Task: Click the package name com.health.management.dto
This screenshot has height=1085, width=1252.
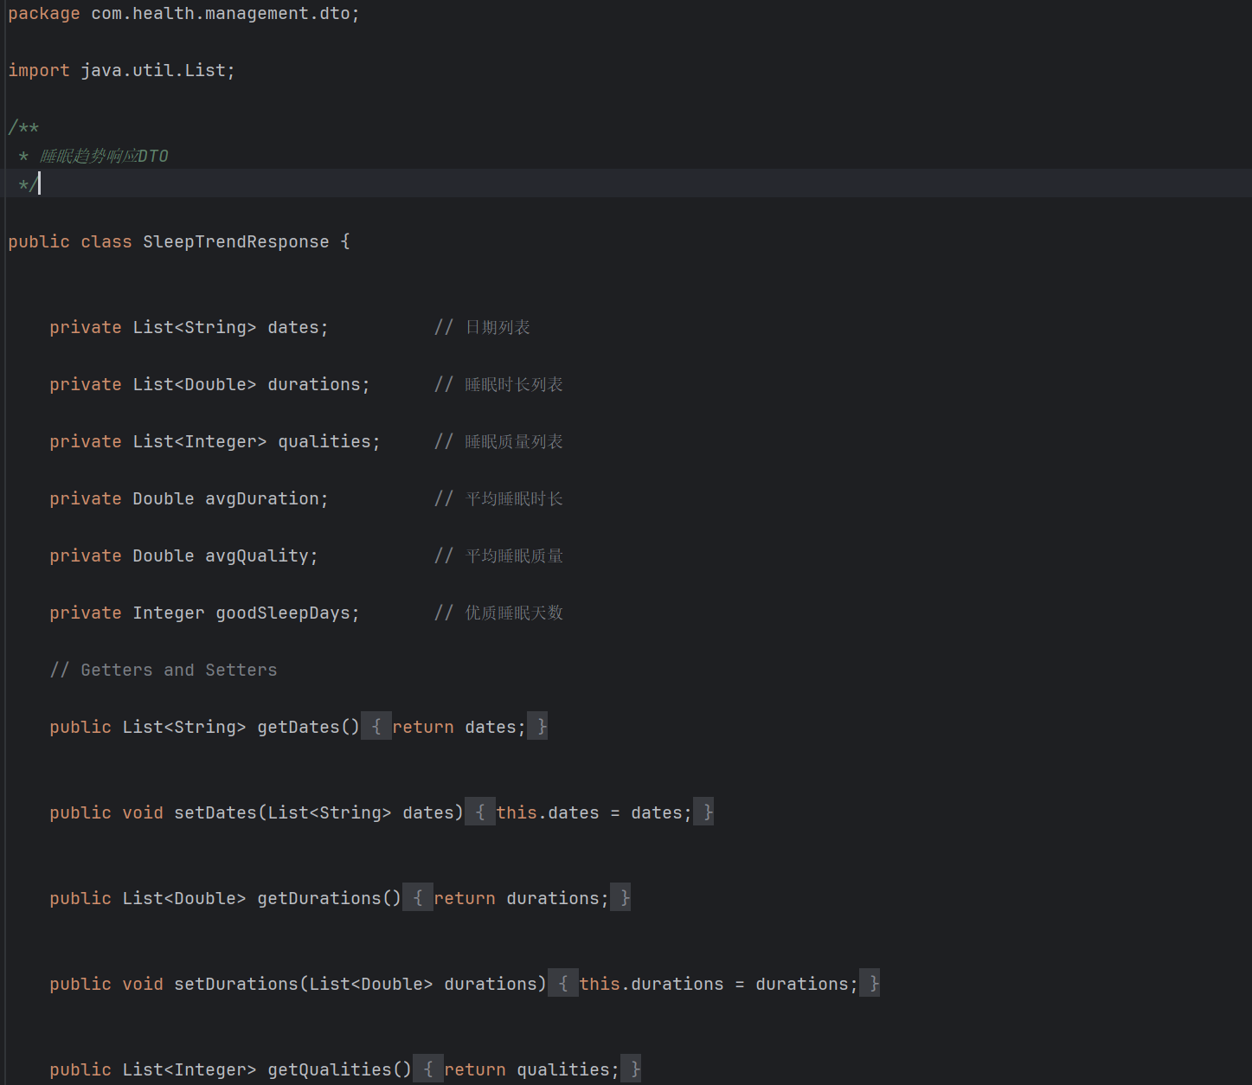Action: point(221,14)
